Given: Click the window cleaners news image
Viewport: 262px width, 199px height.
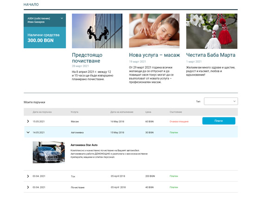Looking at the screenshot, I should click(97, 31).
